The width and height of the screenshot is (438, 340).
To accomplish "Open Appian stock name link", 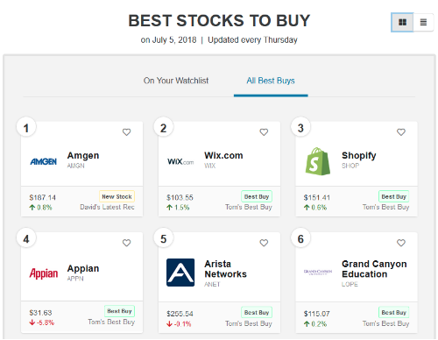I will pos(83,268).
